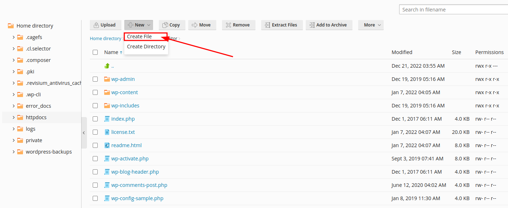
Task: Open the More dropdown menu
Action: click(x=371, y=25)
